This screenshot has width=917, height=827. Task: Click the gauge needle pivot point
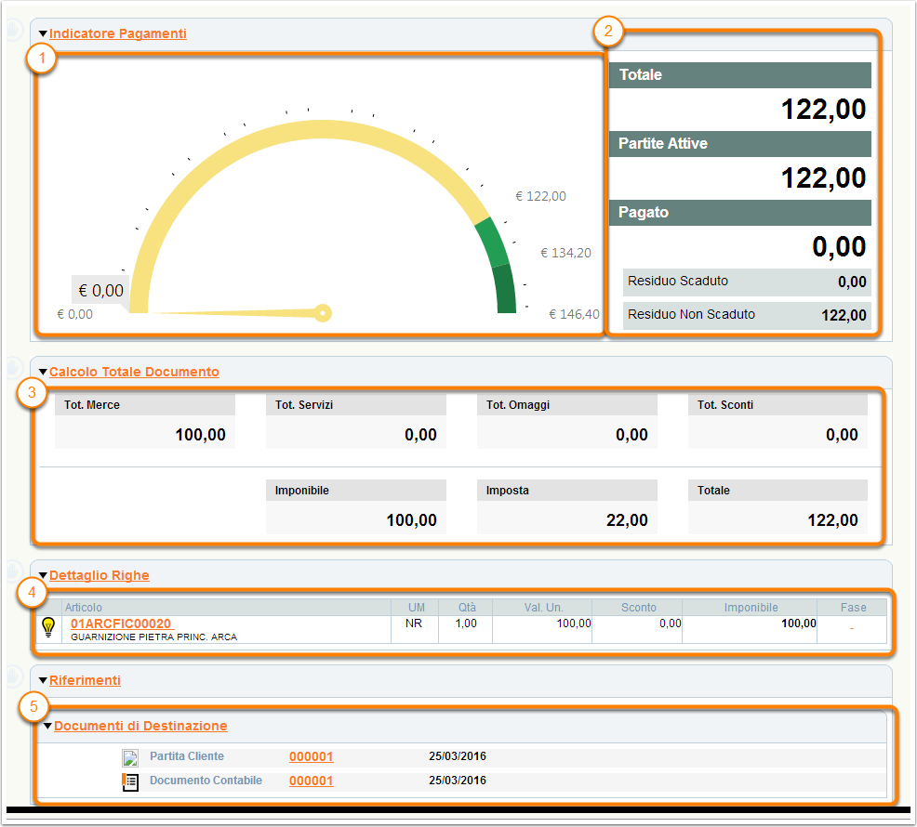coord(323,312)
